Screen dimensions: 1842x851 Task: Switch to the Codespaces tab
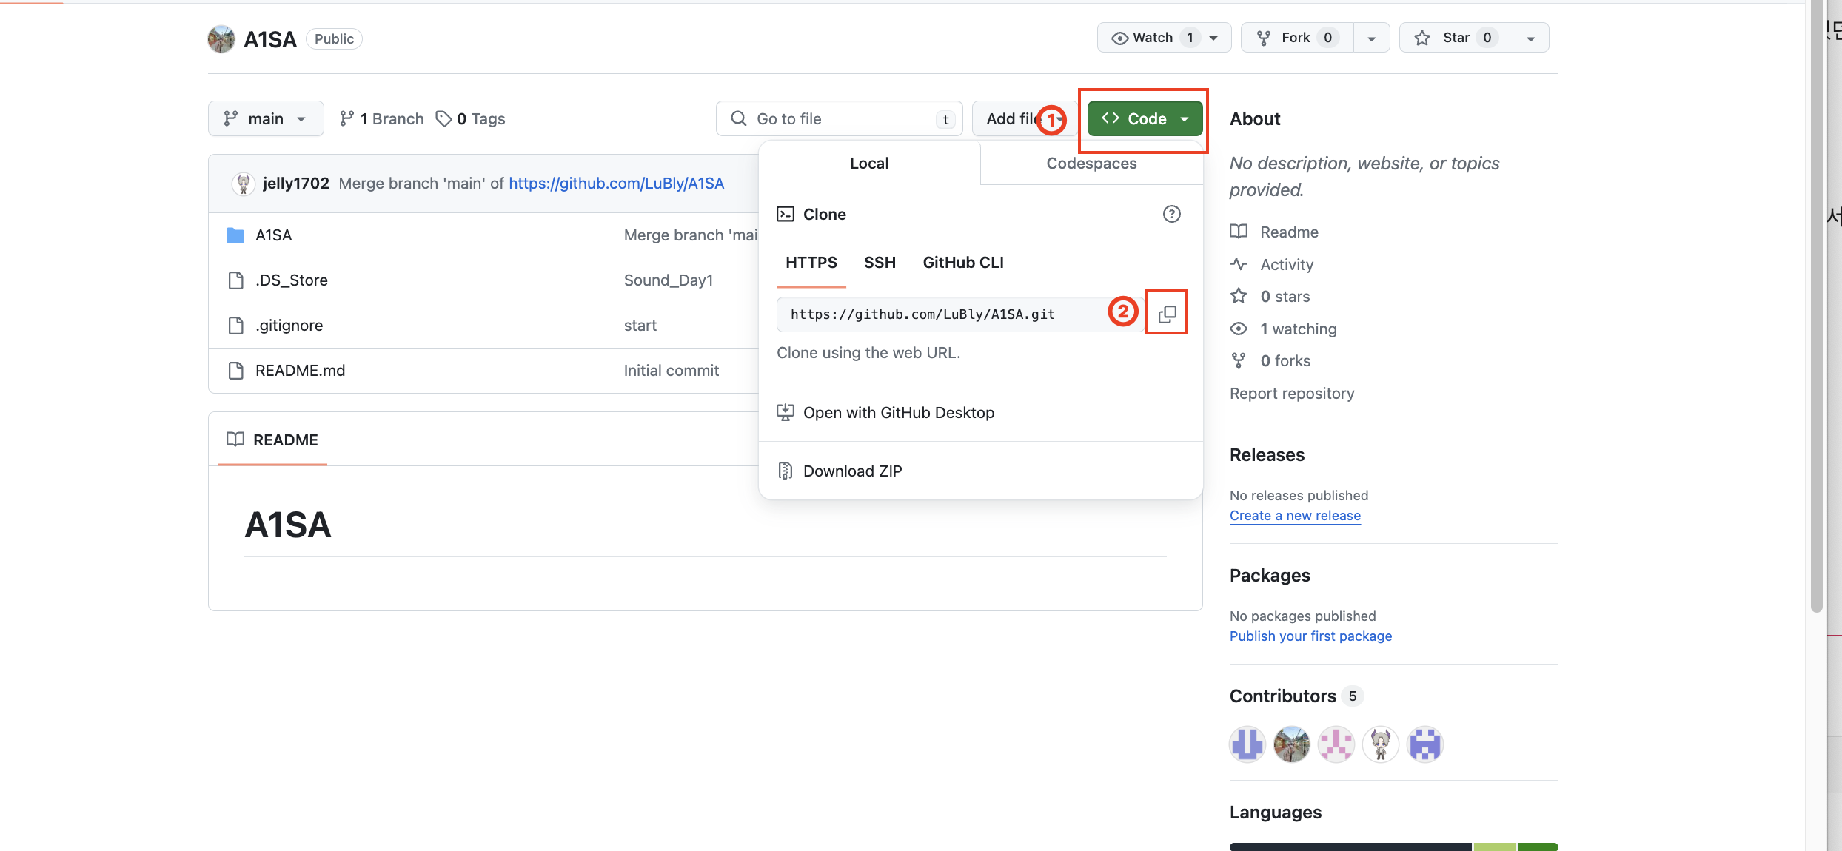click(1091, 163)
